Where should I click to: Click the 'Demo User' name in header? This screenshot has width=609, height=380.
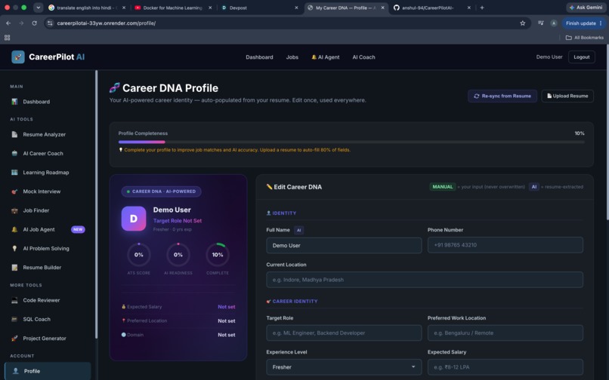[549, 57]
